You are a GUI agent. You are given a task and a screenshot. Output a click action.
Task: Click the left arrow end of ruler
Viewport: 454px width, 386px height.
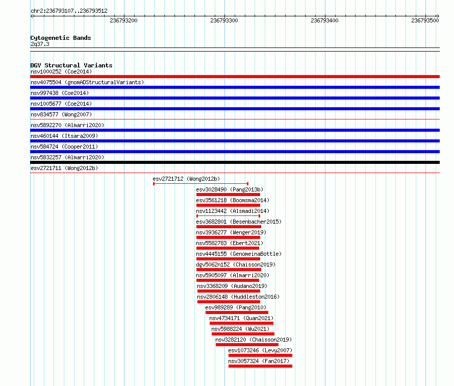tap(32, 16)
